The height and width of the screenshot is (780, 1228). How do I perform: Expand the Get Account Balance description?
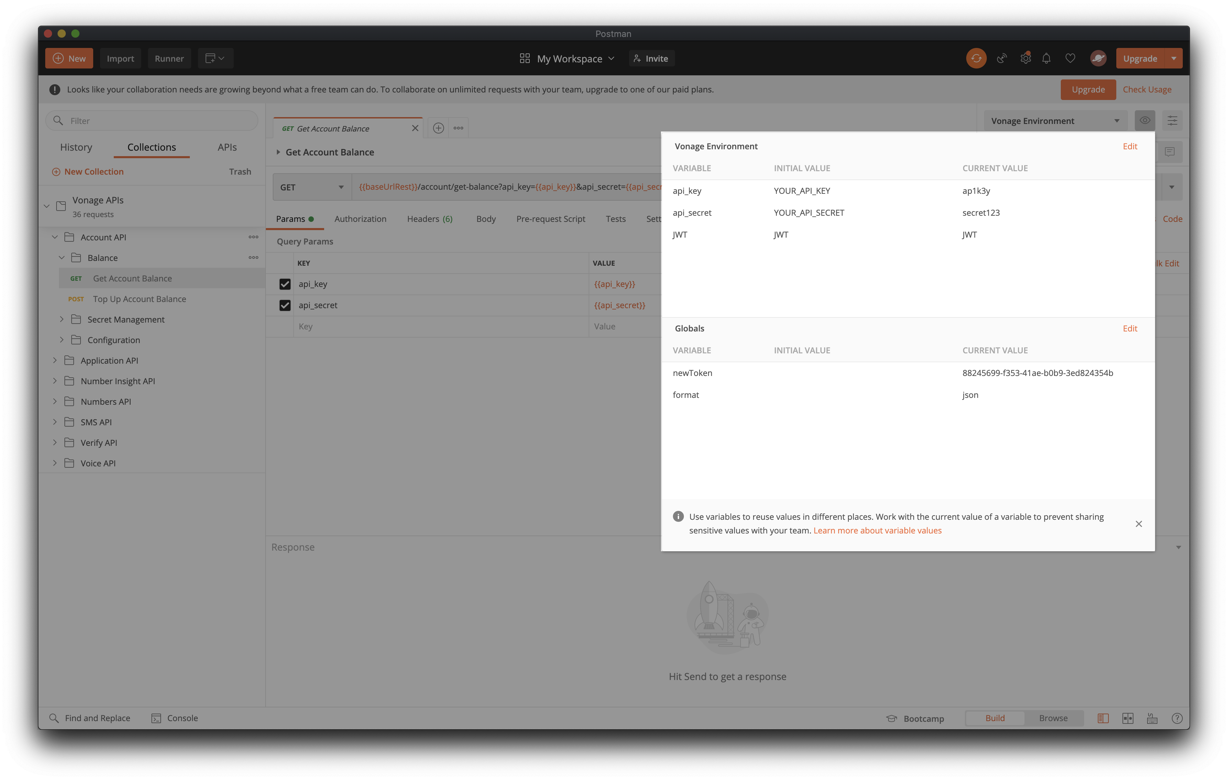[x=278, y=152]
